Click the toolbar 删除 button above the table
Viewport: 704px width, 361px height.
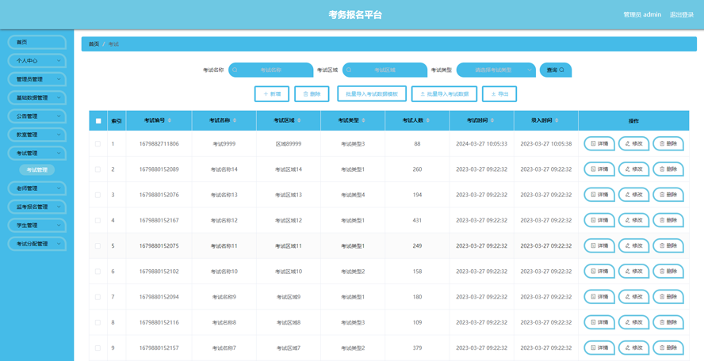pyautogui.click(x=312, y=94)
